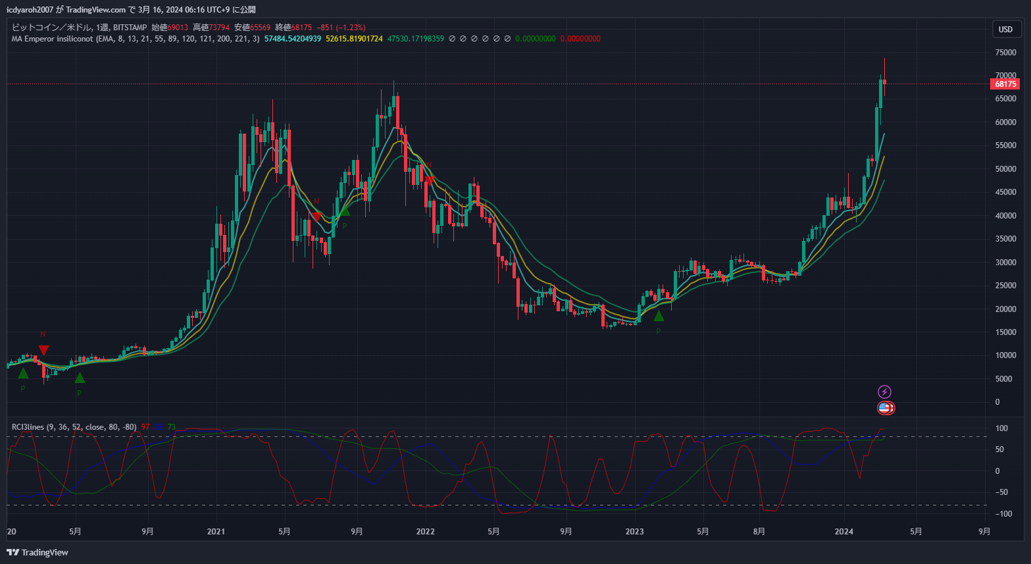Click the leftmost green P signal triangle
Image resolution: width=1031 pixels, height=564 pixels.
[23, 373]
